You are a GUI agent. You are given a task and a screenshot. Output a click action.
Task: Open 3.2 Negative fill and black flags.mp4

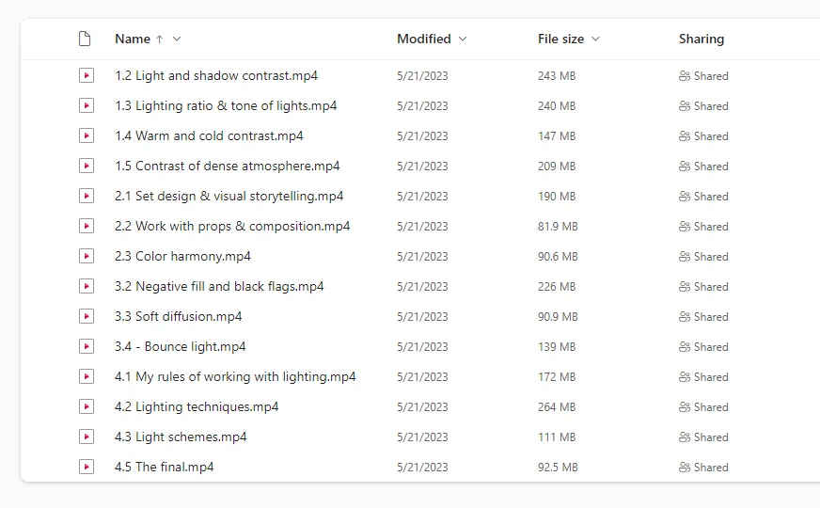219,287
